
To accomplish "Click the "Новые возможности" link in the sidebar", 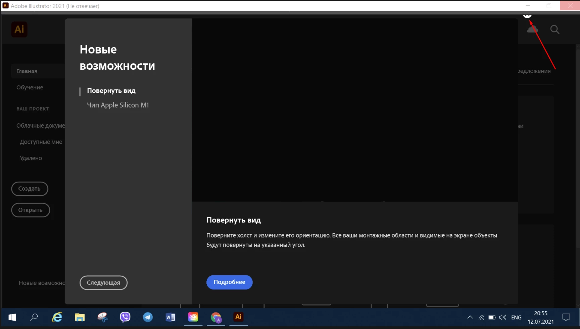I will [42, 283].
